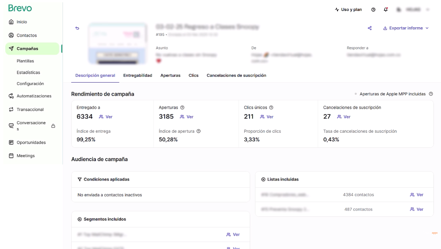Screen dimensions: 441x249
Task: Open Oportunidades board icon
Action: pyautogui.click(x=11, y=142)
